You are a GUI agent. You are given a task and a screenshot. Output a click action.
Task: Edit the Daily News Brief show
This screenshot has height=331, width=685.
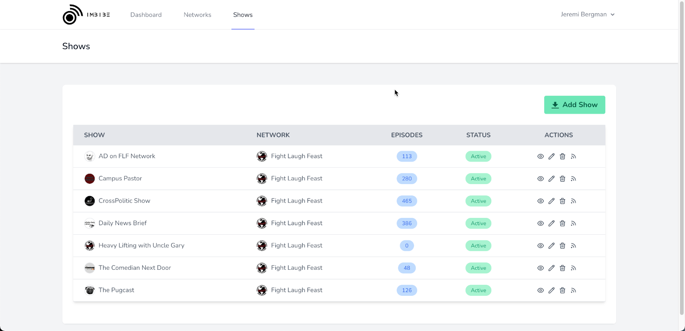tap(551, 223)
